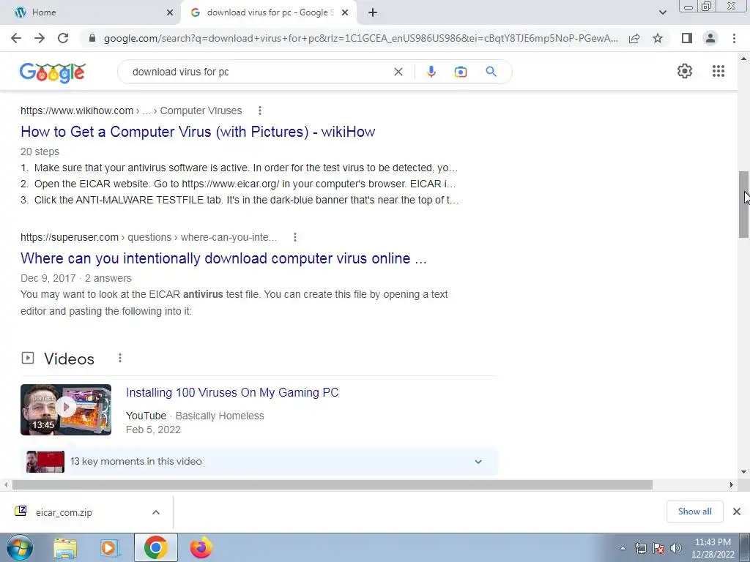The width and height of the screenshot is (750, 562).
Task: Go forward in browser history
Action: 40,38
